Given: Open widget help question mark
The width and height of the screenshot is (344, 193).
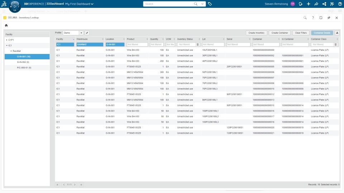Looking at the screenshot, I should [x=313, y=18].
